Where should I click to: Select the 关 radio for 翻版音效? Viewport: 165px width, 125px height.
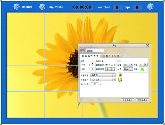[x=112, y=65]
